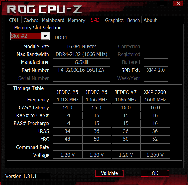
Task: Open the Caches tab
Action: (31, 20)
